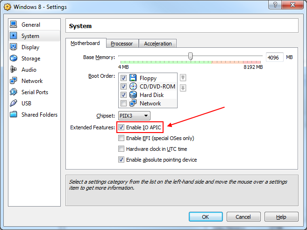Switch to the Processor tab
Image resolution: width=307 pixels, height=230 pixels.
121,44
